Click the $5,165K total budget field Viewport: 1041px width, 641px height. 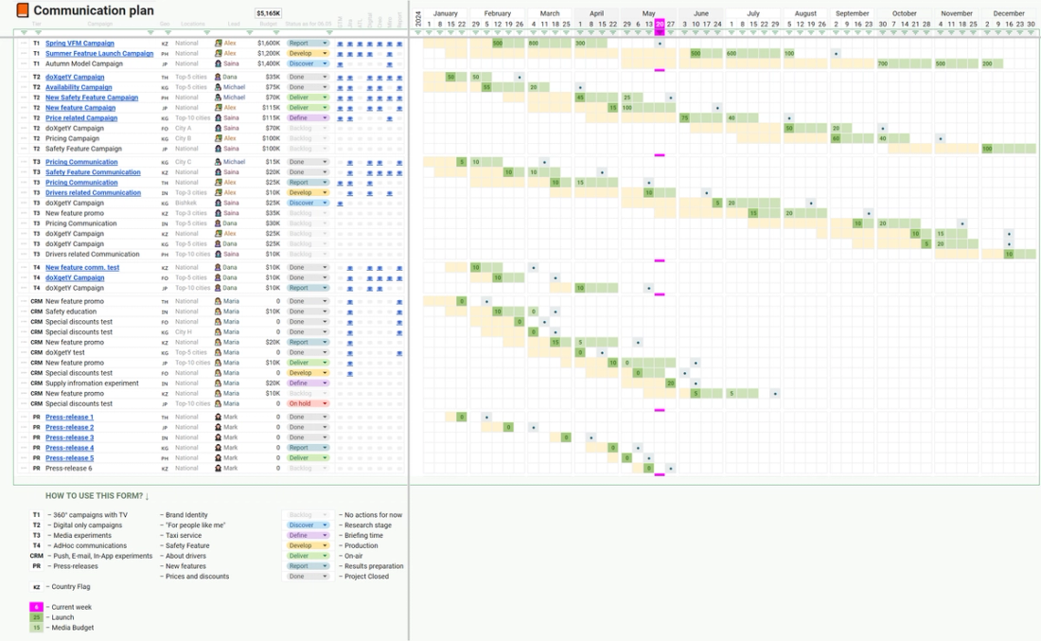267,11
